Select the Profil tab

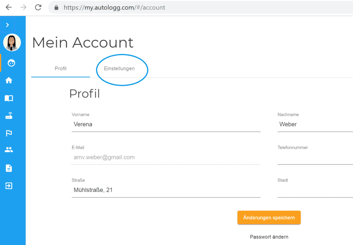(61, 68)
